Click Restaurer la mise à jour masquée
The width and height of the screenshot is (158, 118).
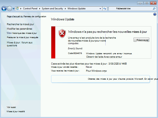(22, 37)
